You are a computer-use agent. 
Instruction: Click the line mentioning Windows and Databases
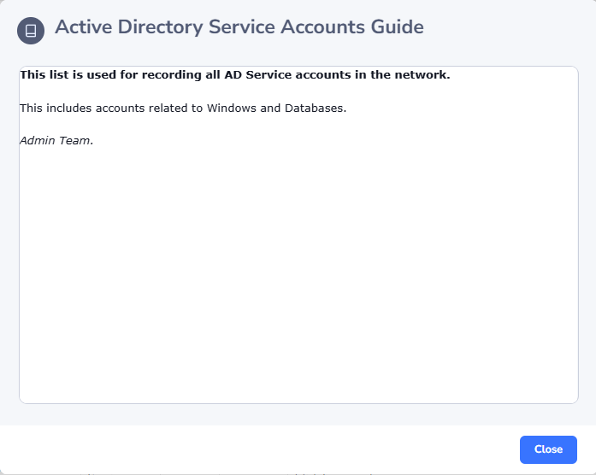(x=182, y=108)
